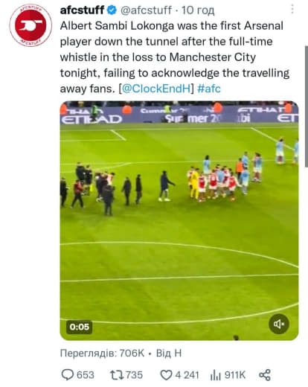The width and height of the screenshot is (308, 387).
Task: Open the afcstuff profile avatar
Action: click(x=31, y=25)
